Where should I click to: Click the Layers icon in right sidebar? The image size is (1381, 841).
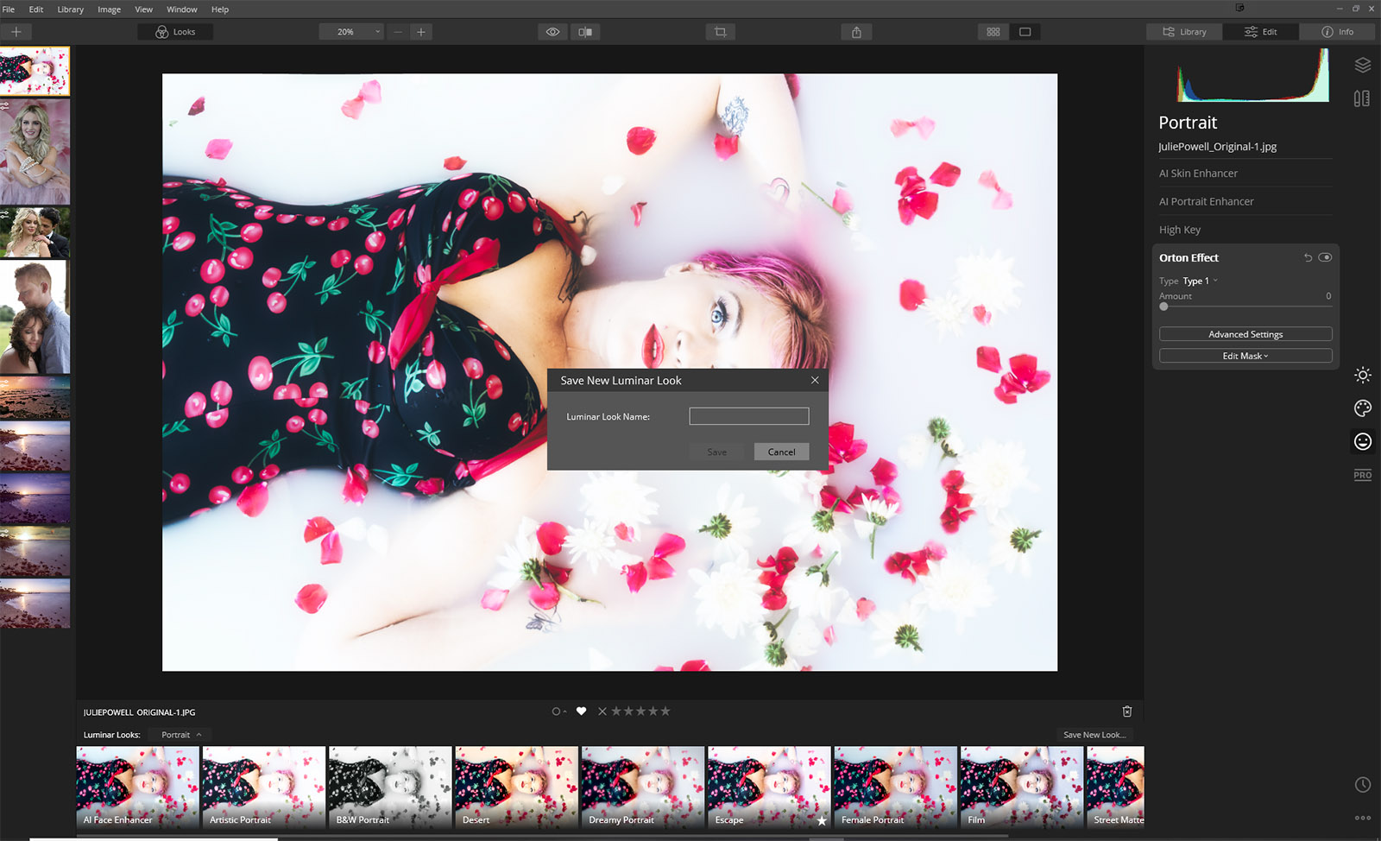coord(1363,66)
